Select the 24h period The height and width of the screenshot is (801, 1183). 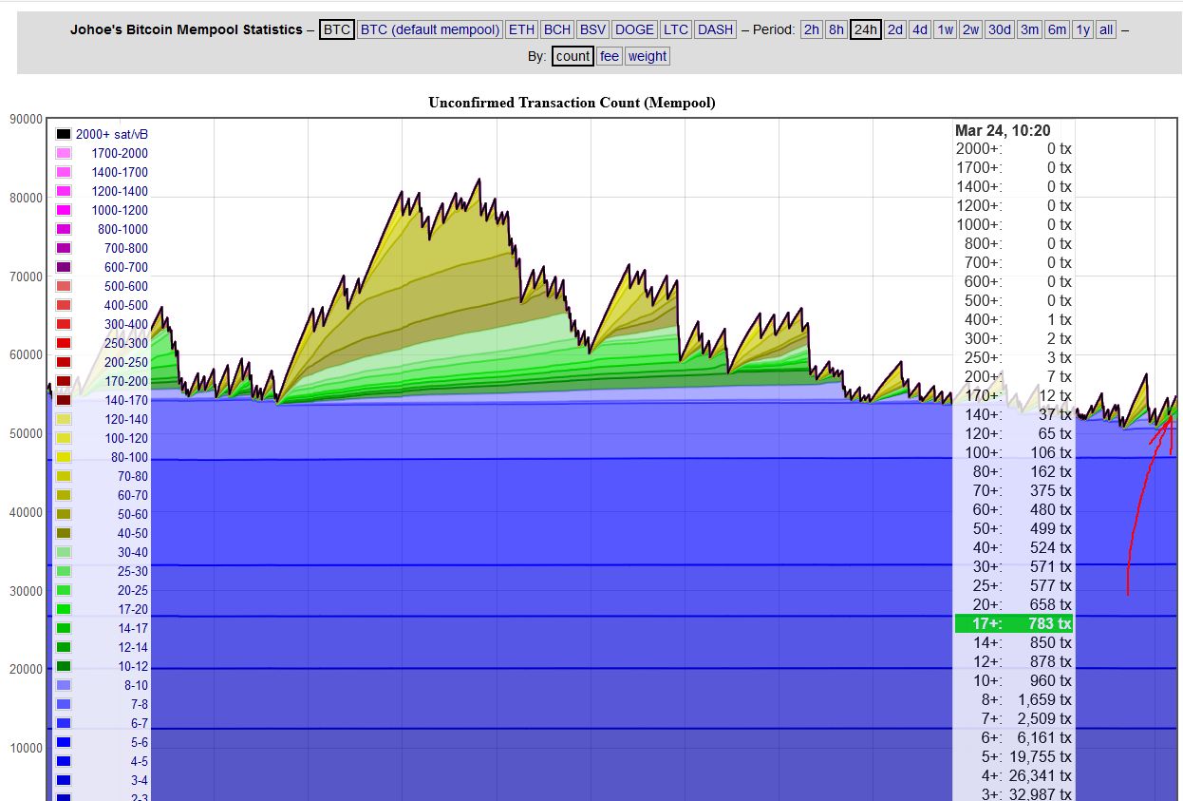click(x=865, y=29)
